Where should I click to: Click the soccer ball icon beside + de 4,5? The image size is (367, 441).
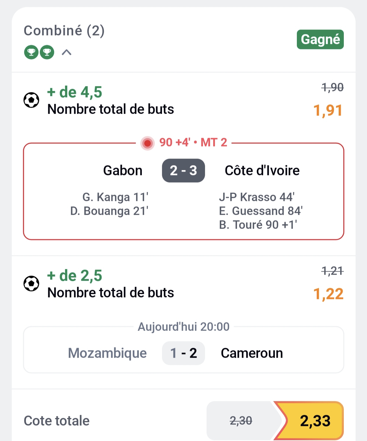pos(31,100)
